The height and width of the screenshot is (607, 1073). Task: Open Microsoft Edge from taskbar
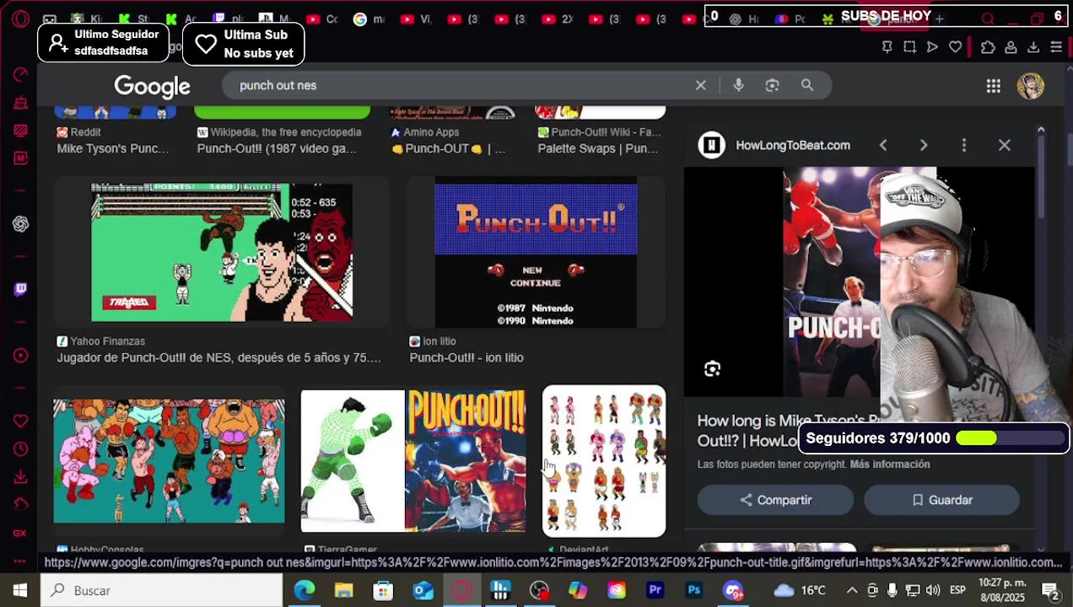(x=305, y=590)
